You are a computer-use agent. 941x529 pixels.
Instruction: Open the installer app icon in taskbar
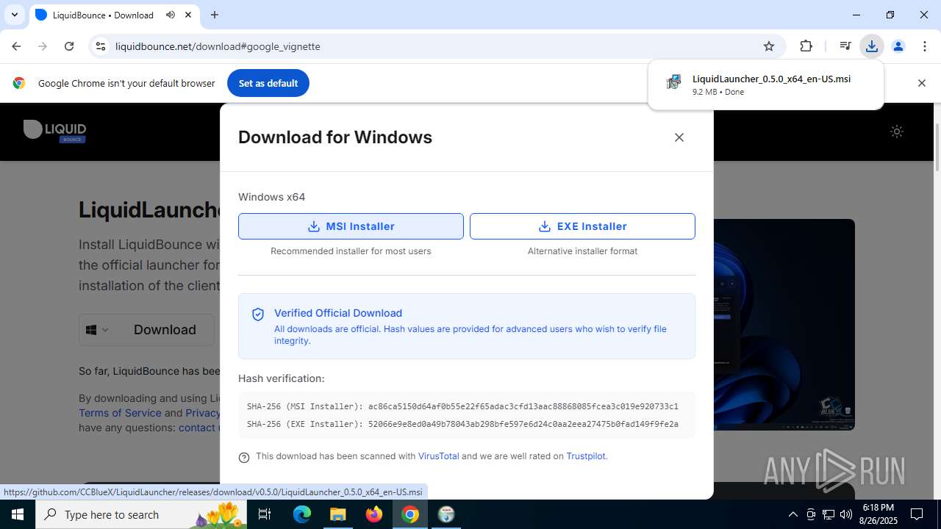click(x=446, y=514)
